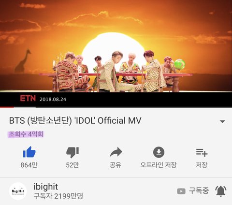Image resolution: width=232 pixels, height=205 pixels.
Task: Tap the offline download icon
Action: pos(159,152)
